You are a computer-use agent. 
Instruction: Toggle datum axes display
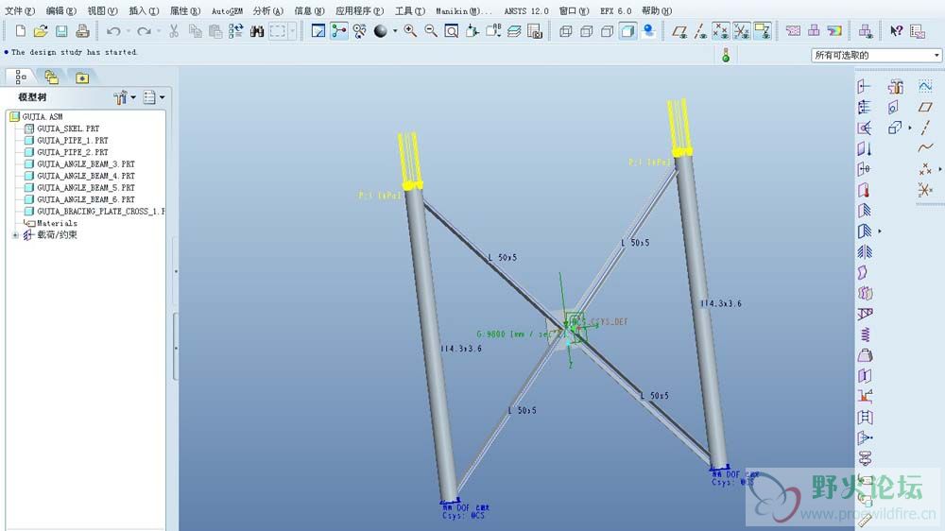click(x=700, y=31)
